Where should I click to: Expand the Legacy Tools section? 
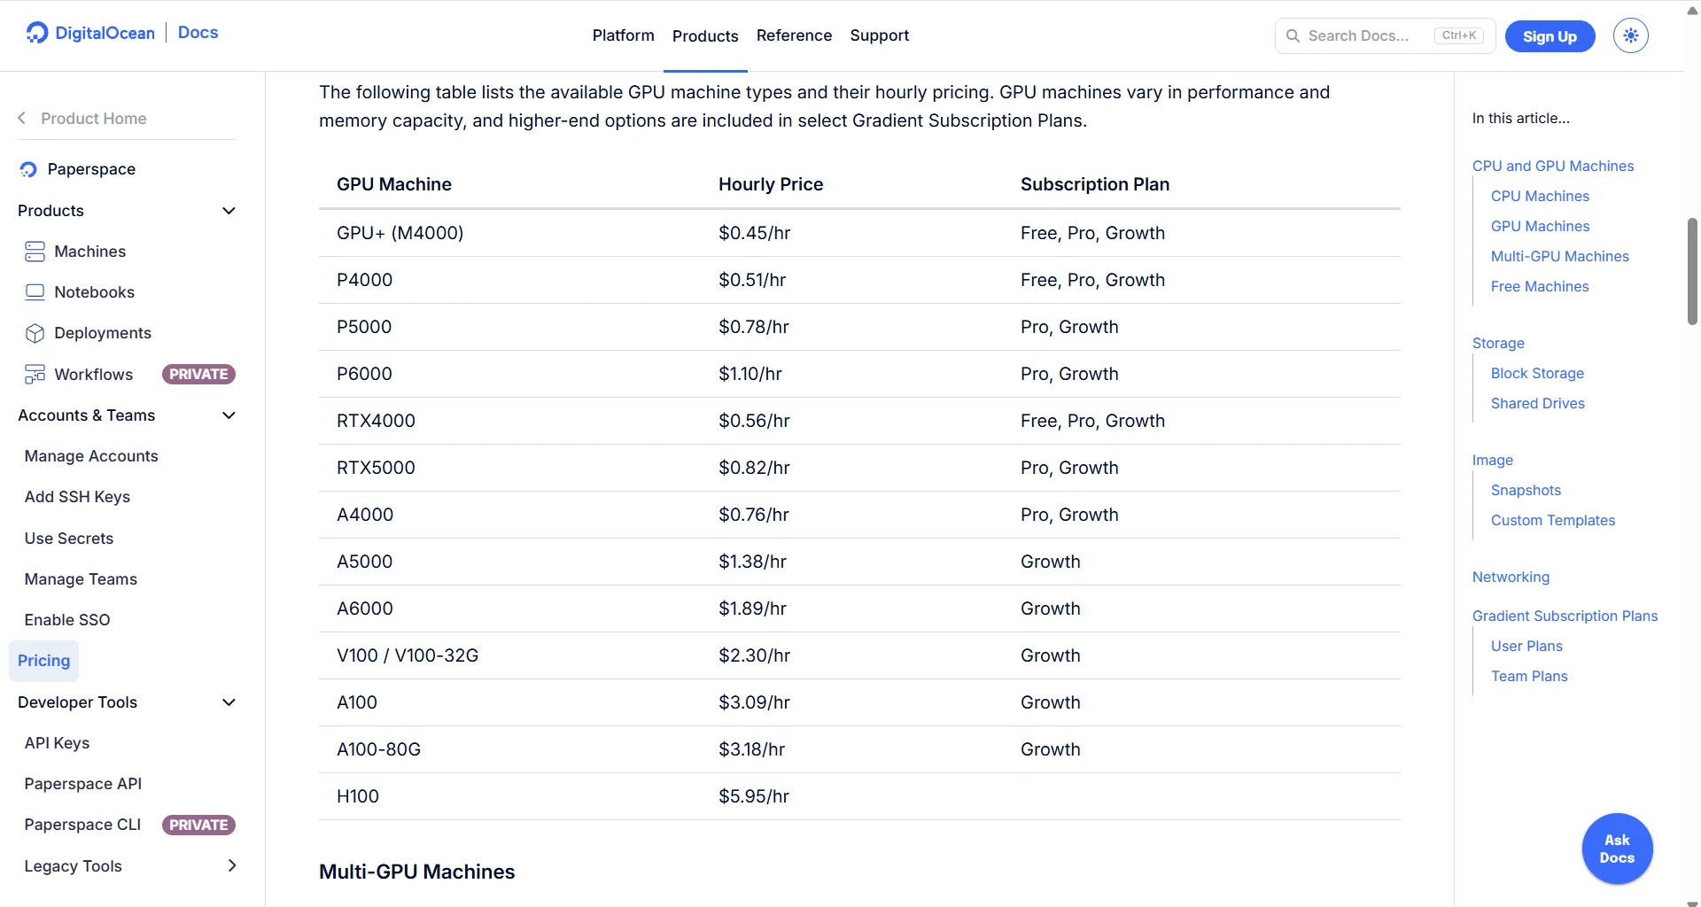(232, 865)
